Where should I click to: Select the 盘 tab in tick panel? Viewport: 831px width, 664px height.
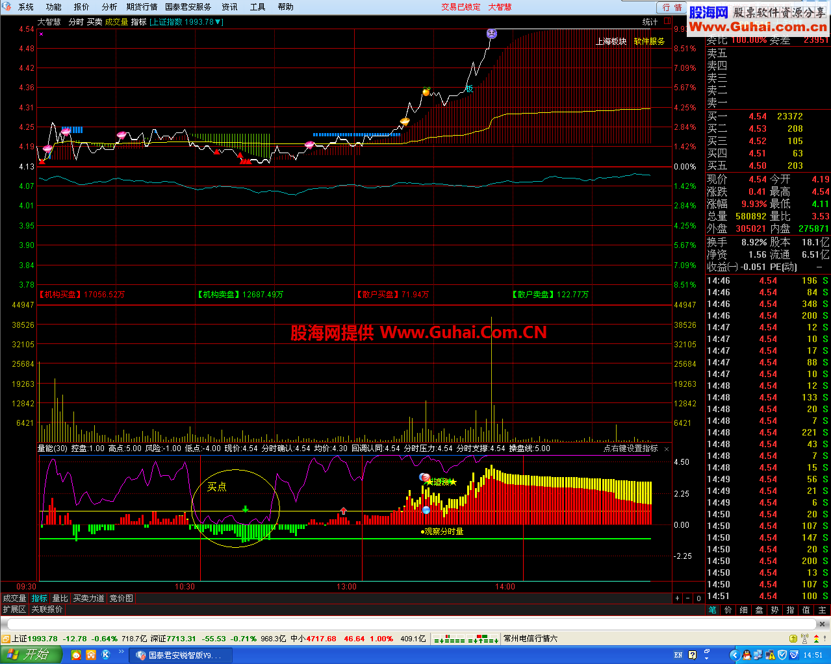tap(760, 610)
